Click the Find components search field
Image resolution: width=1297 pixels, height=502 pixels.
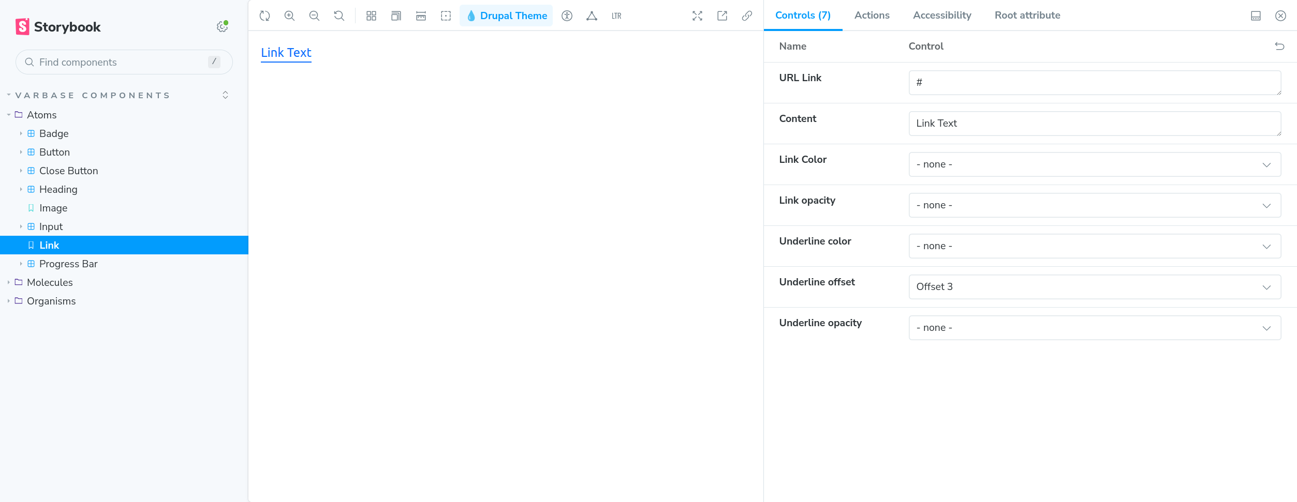pos(122,62)
